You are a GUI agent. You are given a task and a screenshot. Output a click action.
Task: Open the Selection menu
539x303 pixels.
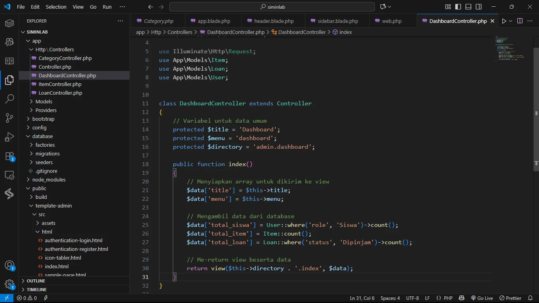56,7
